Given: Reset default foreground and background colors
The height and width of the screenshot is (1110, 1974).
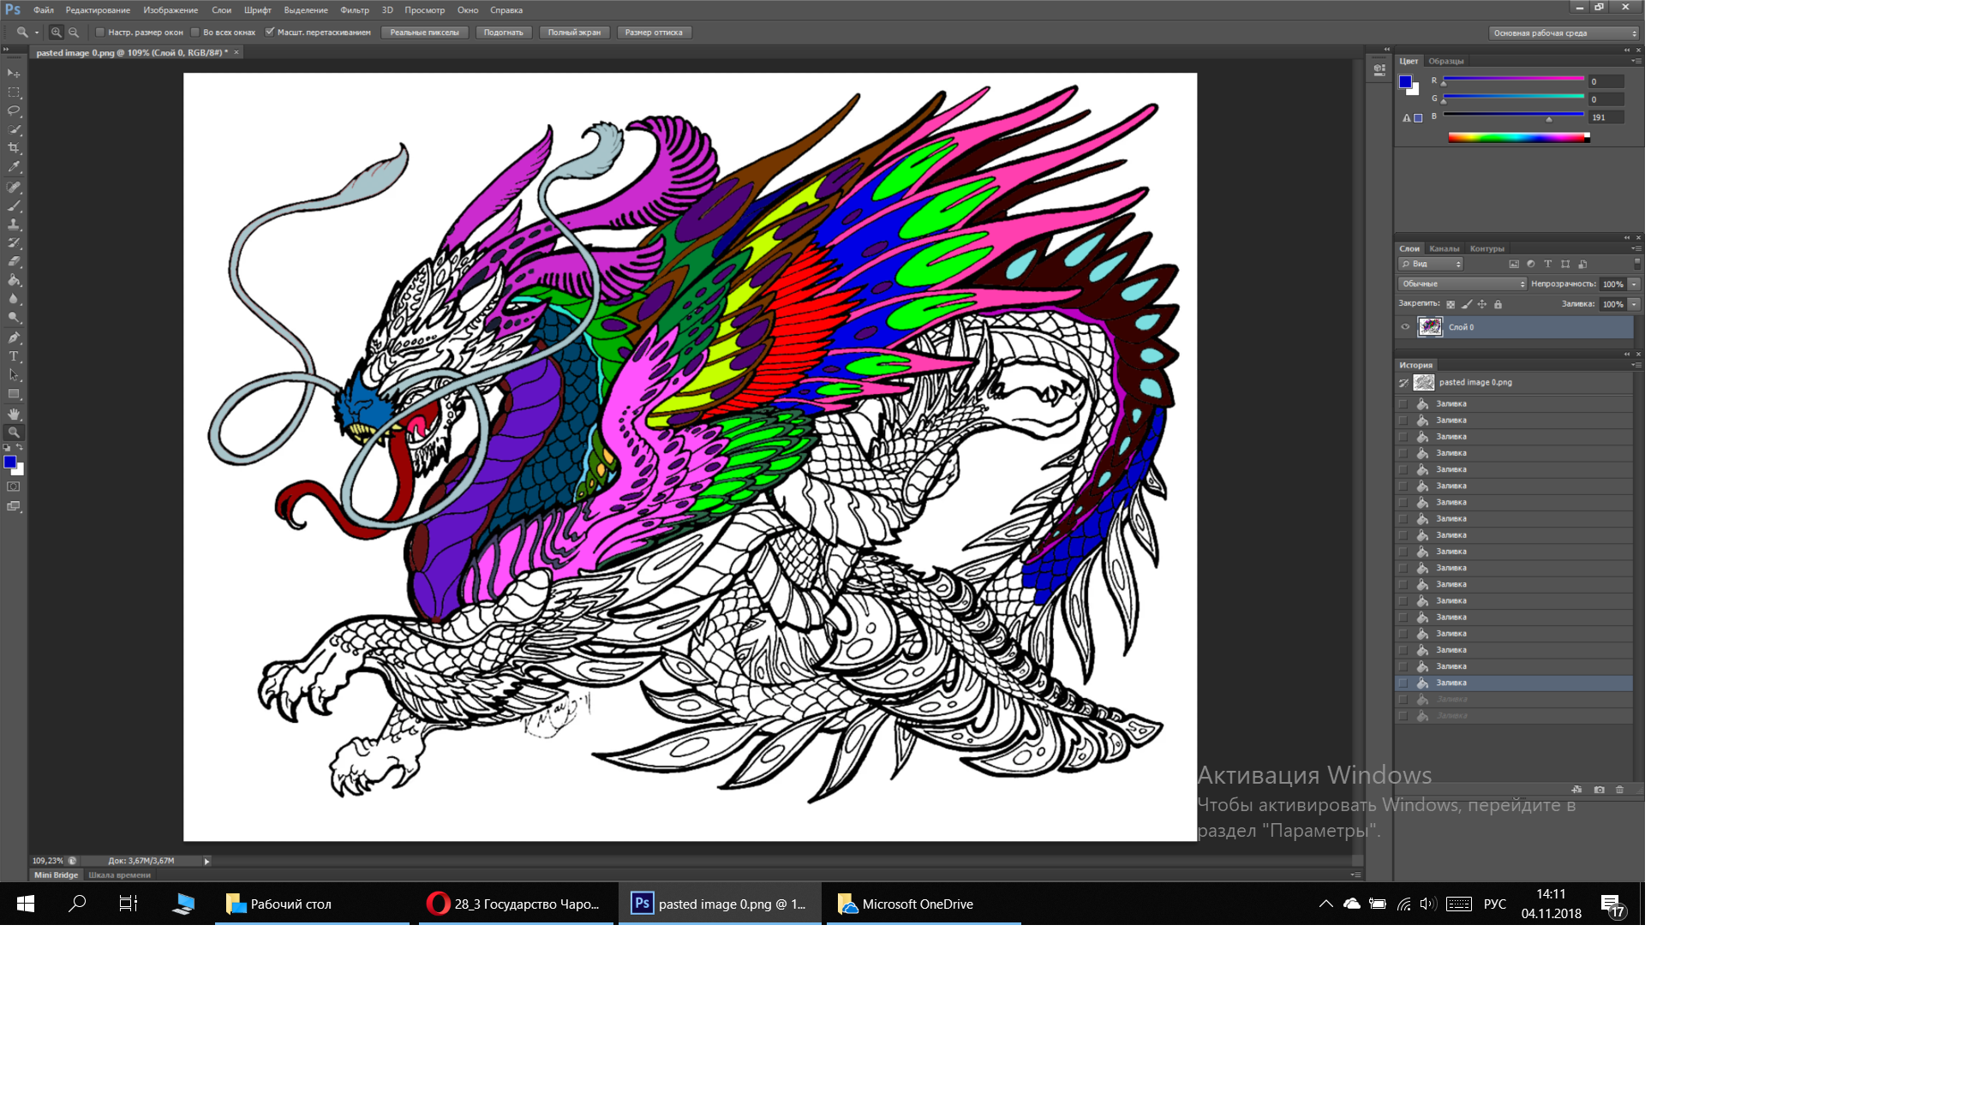Looking at the screenshot, I should tap(7, 448).
